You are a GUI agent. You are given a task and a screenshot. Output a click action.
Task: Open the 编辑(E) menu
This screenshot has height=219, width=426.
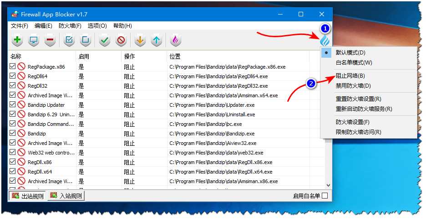click(x=44, y=26)
